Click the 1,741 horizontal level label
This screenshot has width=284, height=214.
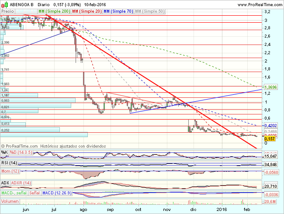pos(5,69)
